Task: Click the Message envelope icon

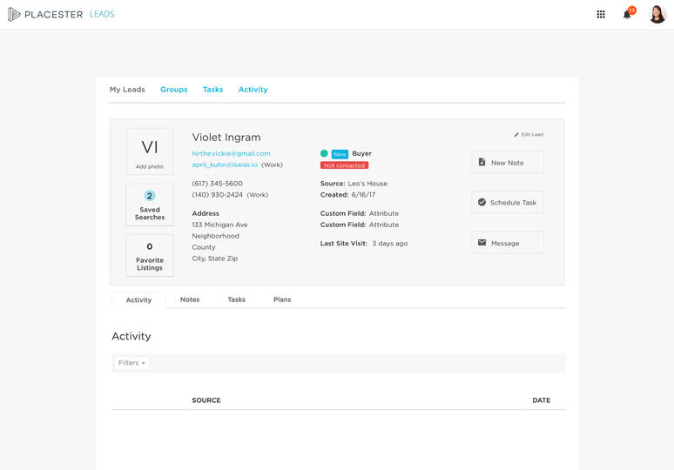Action: (482, 243)
